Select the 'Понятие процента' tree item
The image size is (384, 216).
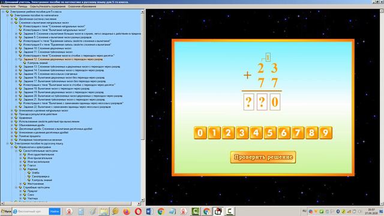tap(29, 136)
